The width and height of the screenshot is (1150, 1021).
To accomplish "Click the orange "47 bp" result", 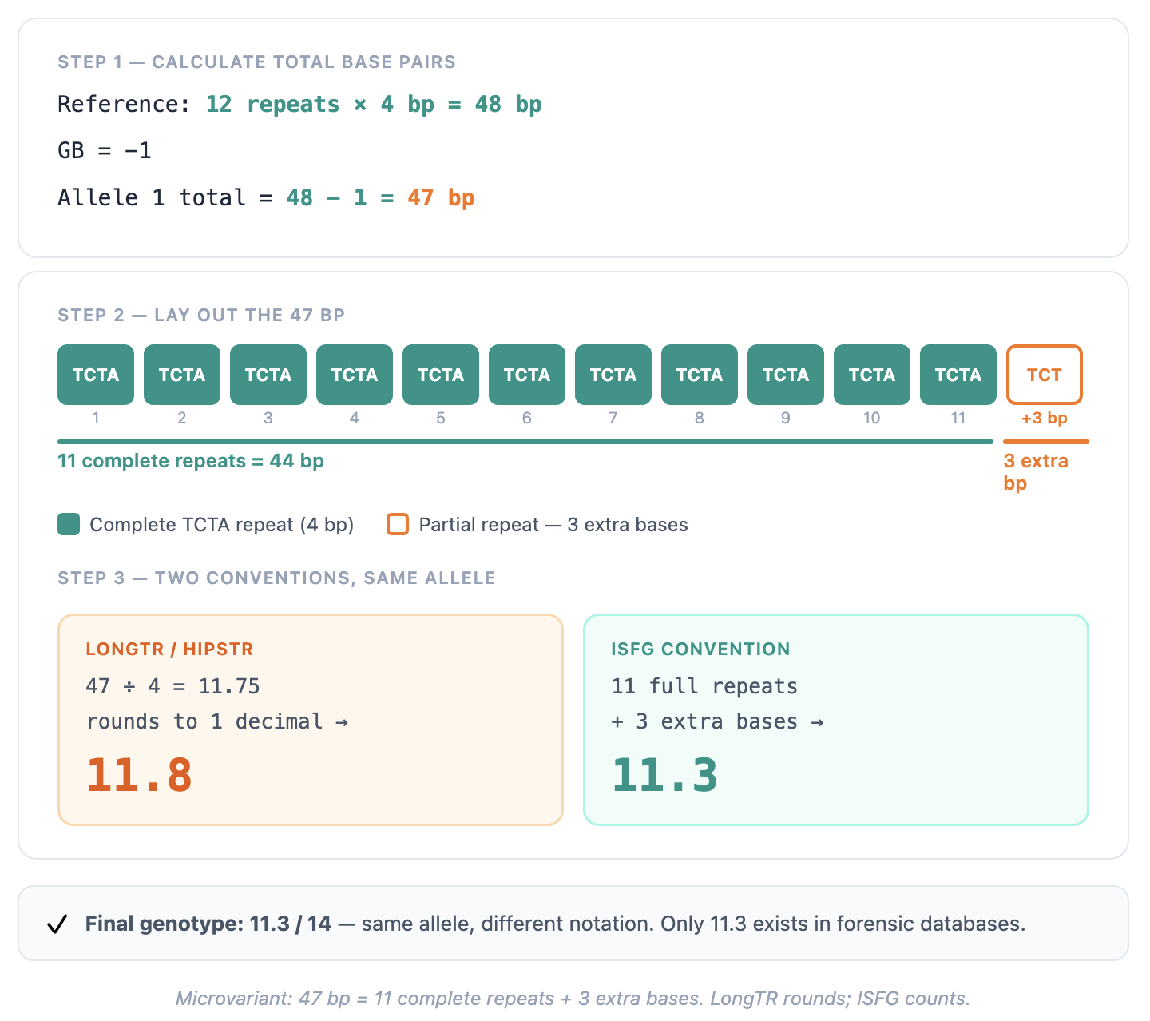I will (x=441, y=197).
